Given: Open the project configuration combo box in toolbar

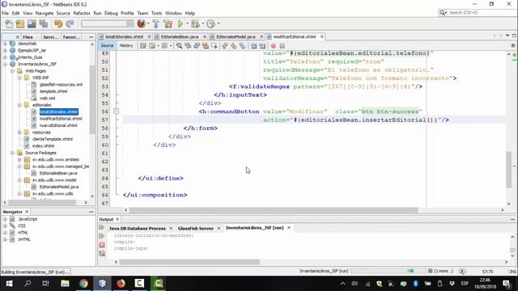Looking at the screenshot, I should (x=107, y=23).
